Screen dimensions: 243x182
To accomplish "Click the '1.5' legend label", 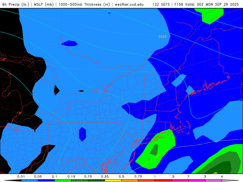I will pyautogui.click(x=172, y=177).
